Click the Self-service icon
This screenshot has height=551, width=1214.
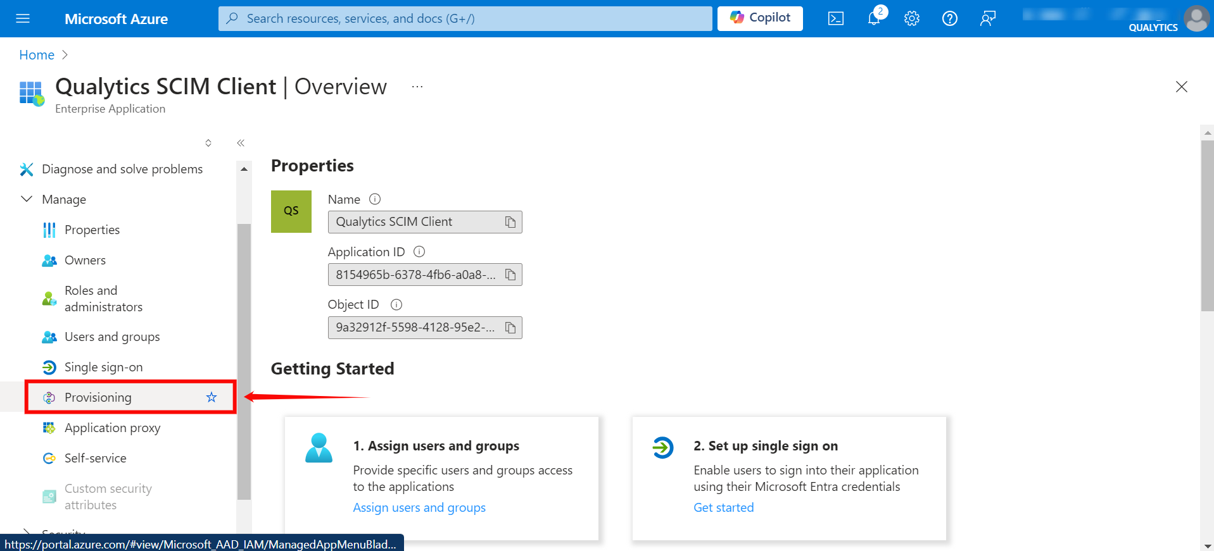[49, 458]
